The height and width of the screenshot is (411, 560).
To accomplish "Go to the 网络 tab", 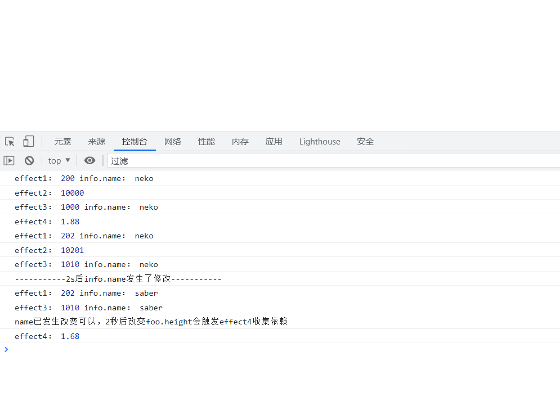I will (x=173, y=142).
